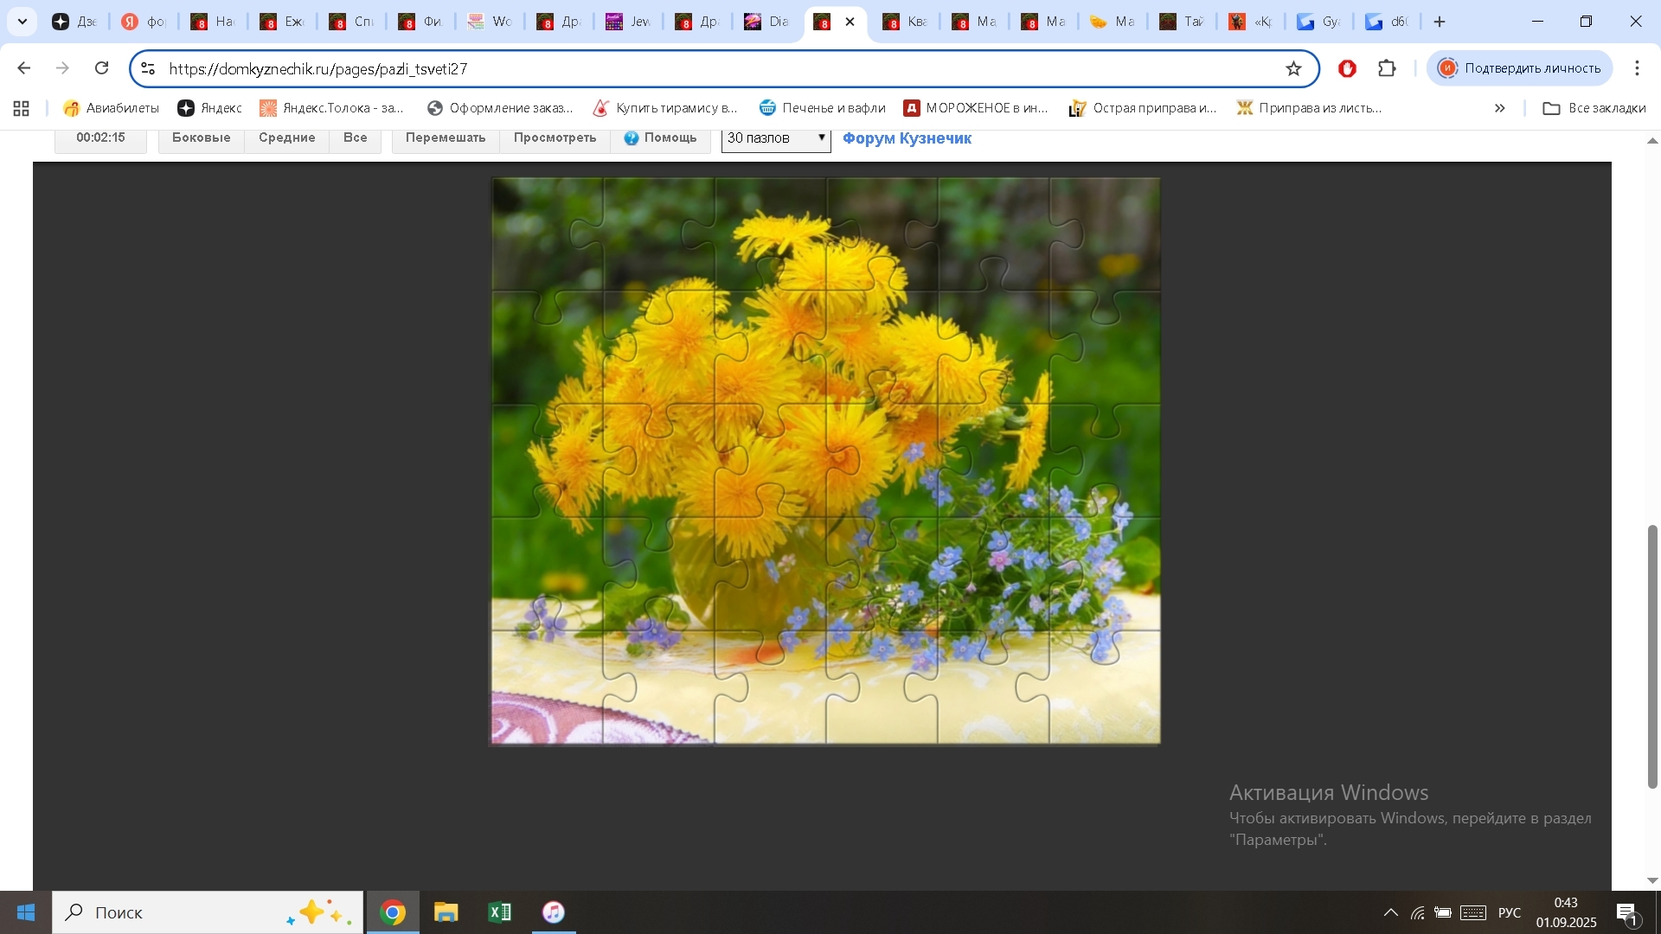Image resolution: width=1661 pixels, height=934 pixels.
Task: Open the 'Авиабилеты' bookmark
Action: 111,108
